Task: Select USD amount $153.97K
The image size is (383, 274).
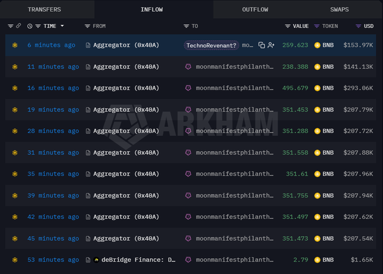Action: 358,45
